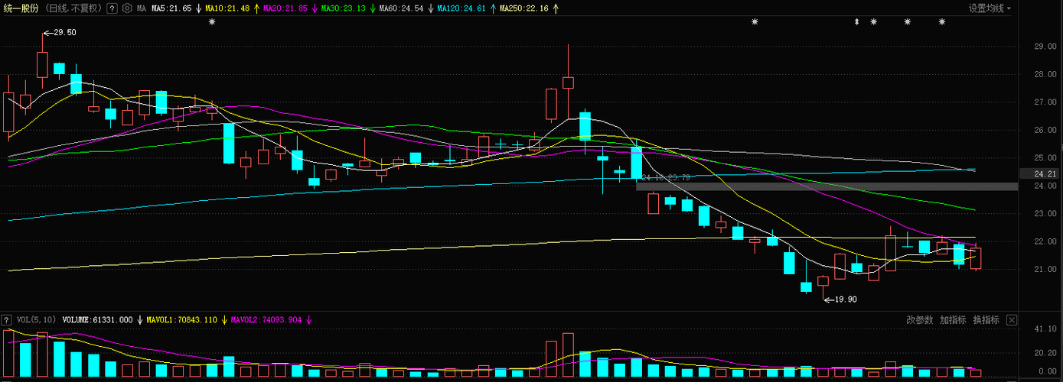Select the MA20:21.85 average value

(285, 8)
